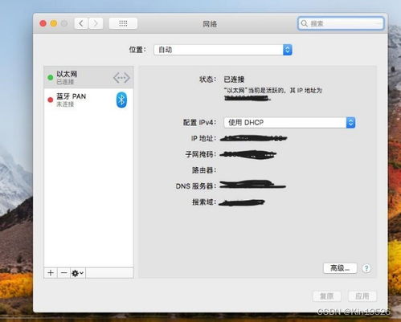Go back with the left arrow button
This screenshot has height=322, width=401.
click(x=81, y=23)
